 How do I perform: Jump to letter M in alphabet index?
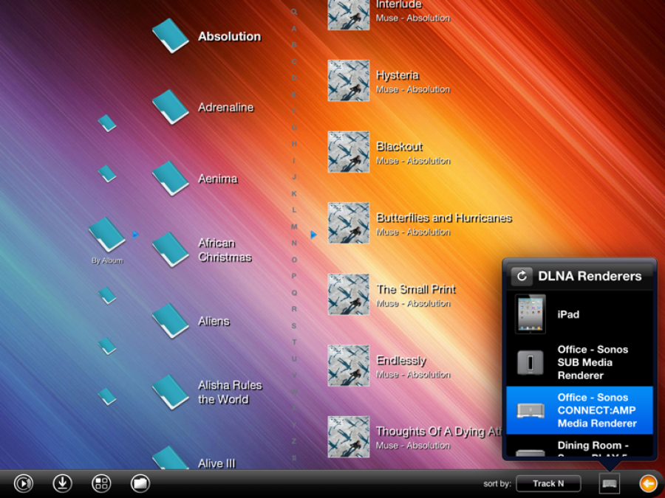pos(294,226)
